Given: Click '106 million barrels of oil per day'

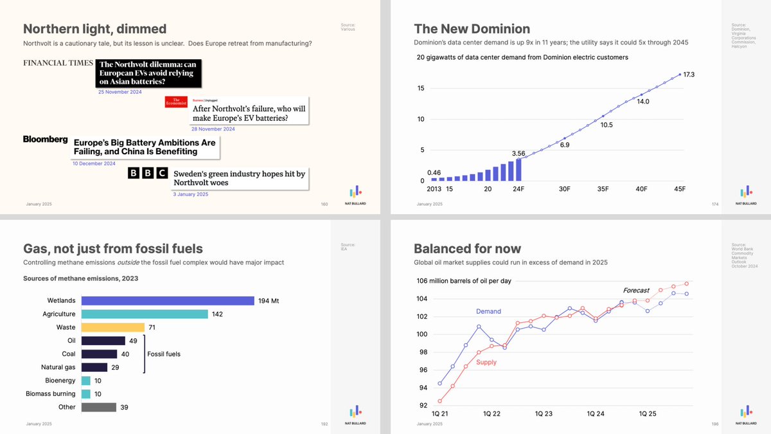Looking at the screenshot, I should (x=464, y=281).
